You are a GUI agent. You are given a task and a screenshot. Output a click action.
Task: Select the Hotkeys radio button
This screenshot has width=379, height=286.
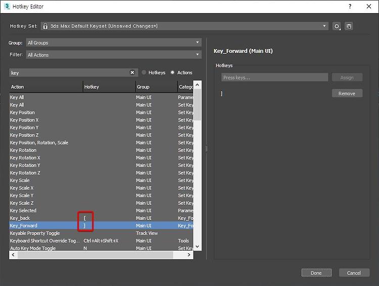144,73
